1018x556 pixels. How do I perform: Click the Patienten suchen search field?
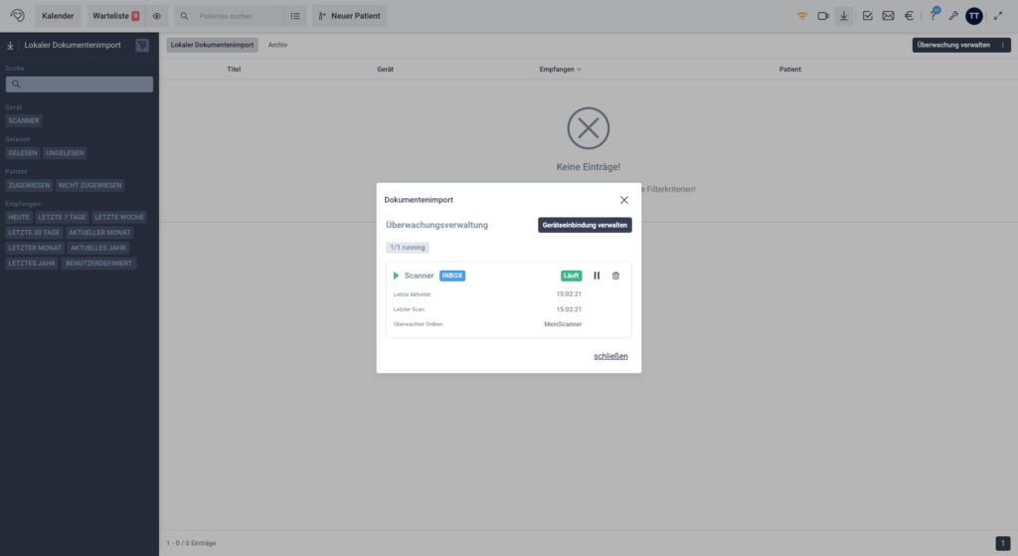pos(239,16)
